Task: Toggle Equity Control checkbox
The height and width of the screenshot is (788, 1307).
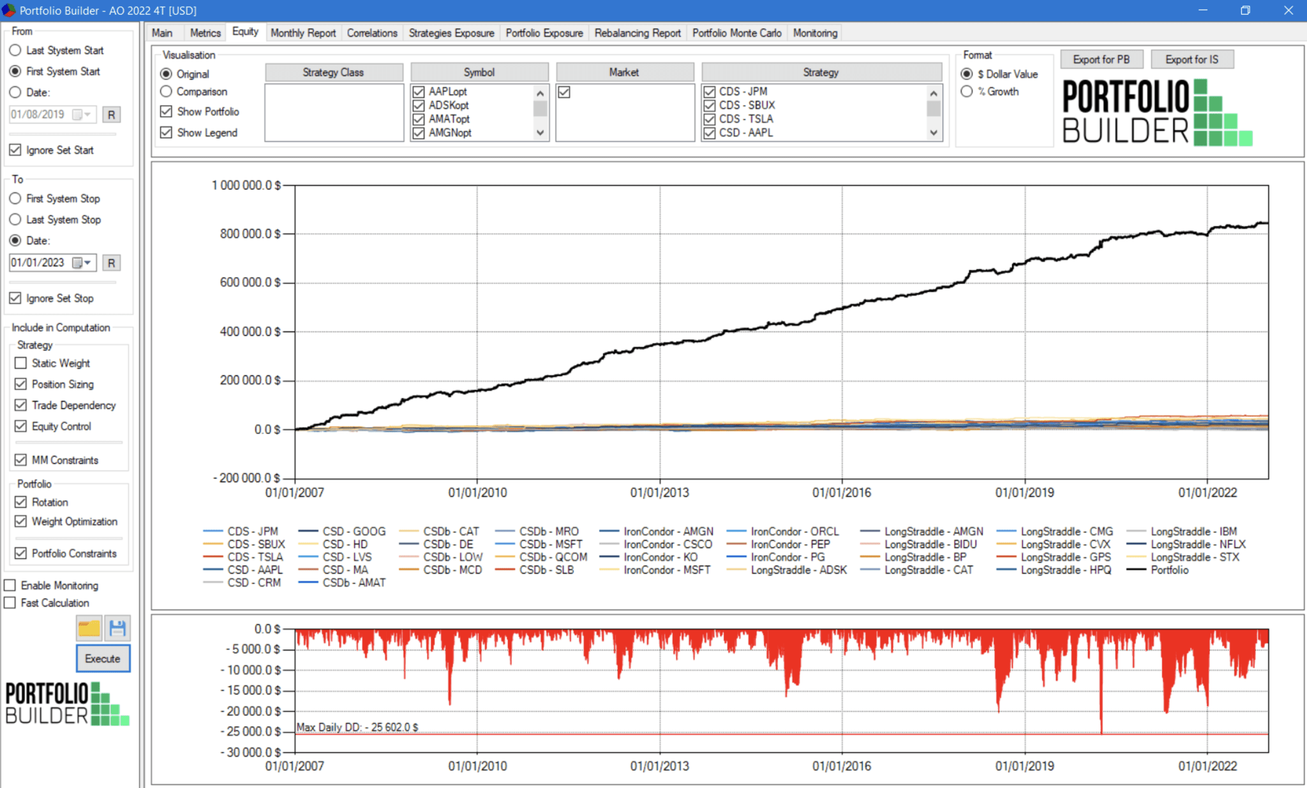Action: (x=20, y=426)
